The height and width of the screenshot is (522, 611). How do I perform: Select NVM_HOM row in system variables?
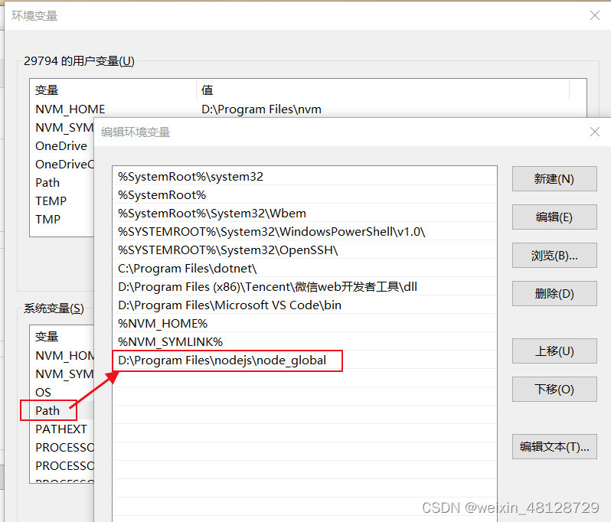[x=64, y=355]
